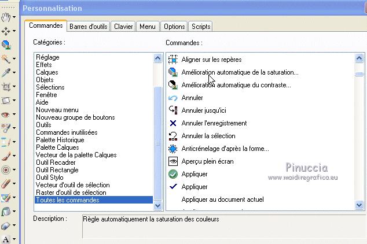Viewport: 367px width, 244px height.
Task: Open flyout arrow beside the Move tool
Action: 14,31
